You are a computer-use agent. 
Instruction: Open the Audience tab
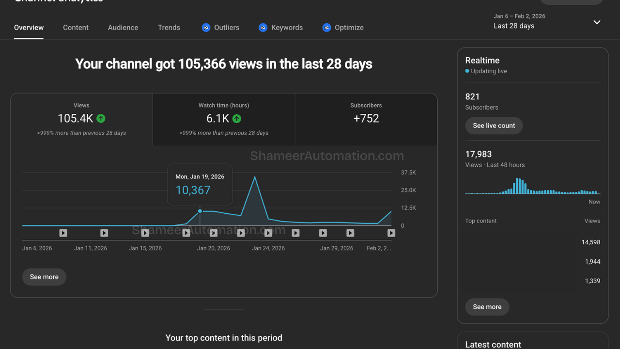(123, 28)
